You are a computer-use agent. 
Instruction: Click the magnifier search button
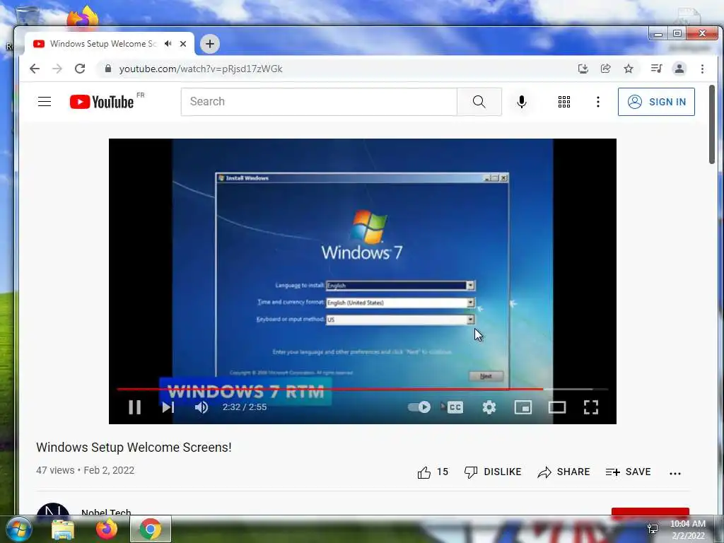[x=479, y=102]
